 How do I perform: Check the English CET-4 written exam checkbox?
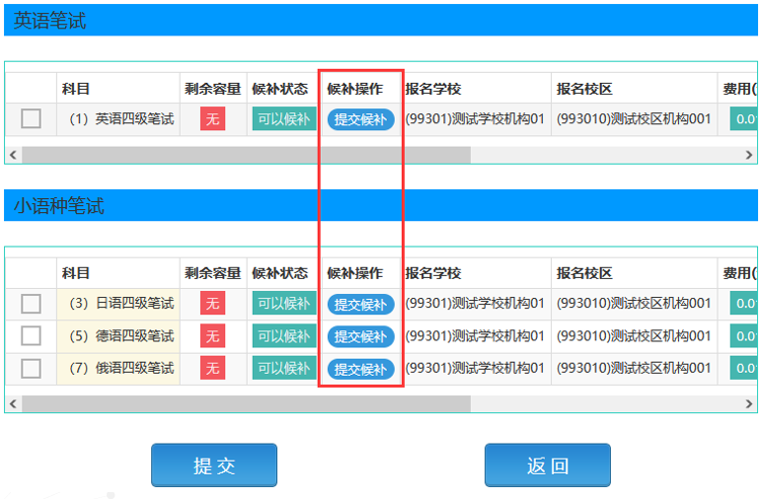click(x=31, y=118)
